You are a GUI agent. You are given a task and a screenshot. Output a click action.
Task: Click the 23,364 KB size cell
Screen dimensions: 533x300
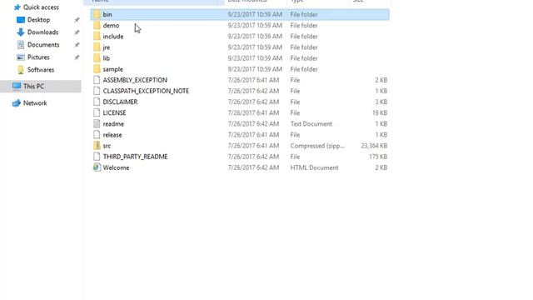pos(374,146)
